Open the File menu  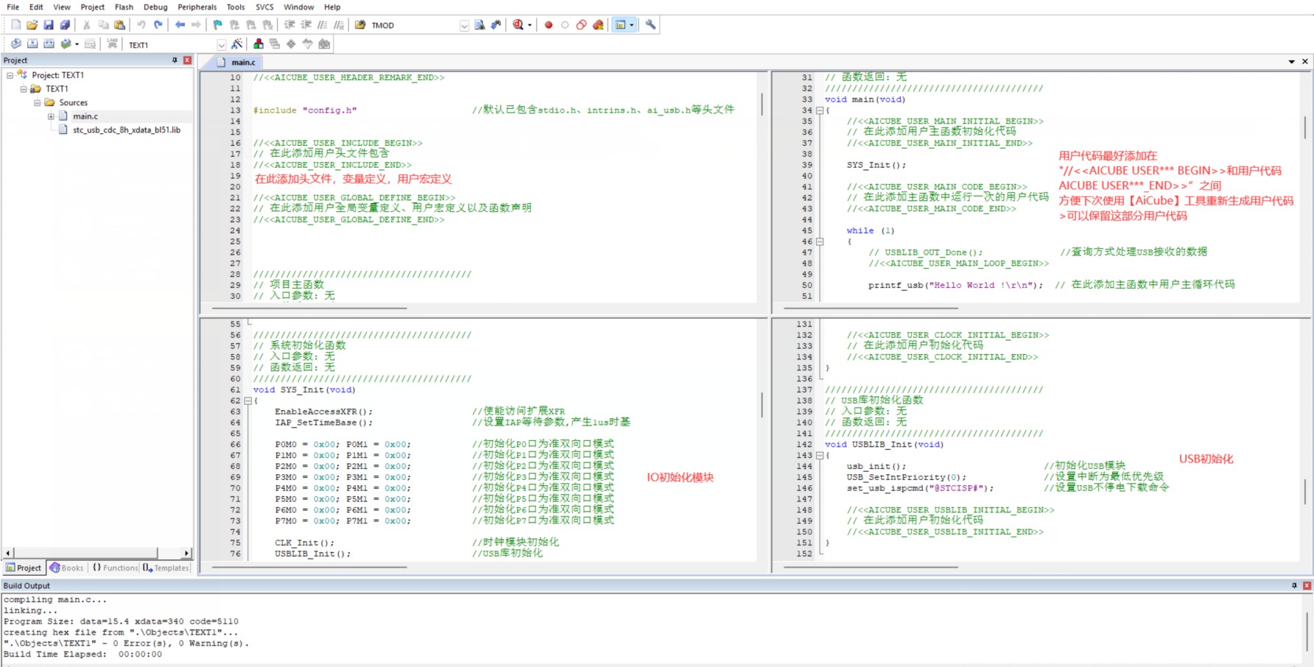13,7
